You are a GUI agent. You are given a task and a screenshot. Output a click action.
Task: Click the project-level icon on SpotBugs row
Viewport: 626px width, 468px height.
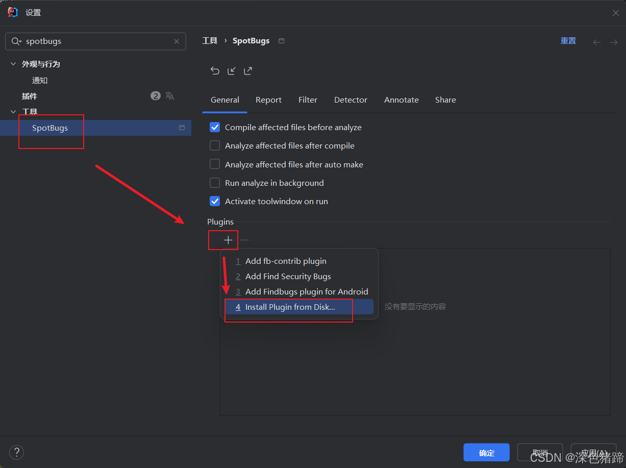tap(182, 128)
